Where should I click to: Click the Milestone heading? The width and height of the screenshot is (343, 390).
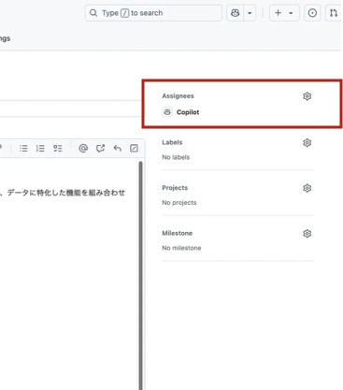[178, 233]
